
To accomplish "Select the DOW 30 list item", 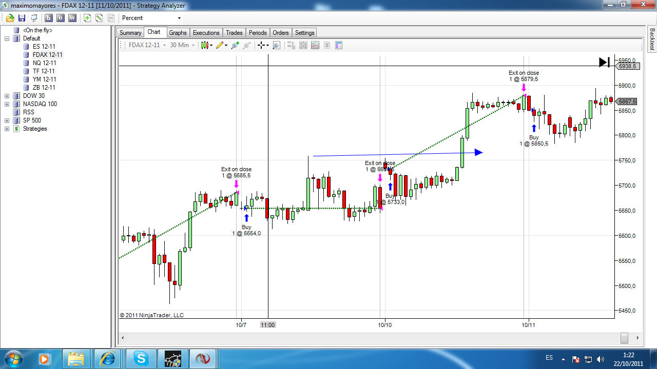I will (33, 96).
